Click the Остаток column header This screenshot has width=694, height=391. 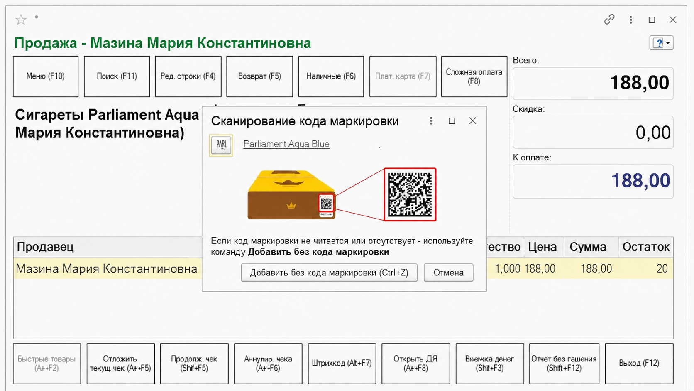pyautogui.click(x=646, y=247)
